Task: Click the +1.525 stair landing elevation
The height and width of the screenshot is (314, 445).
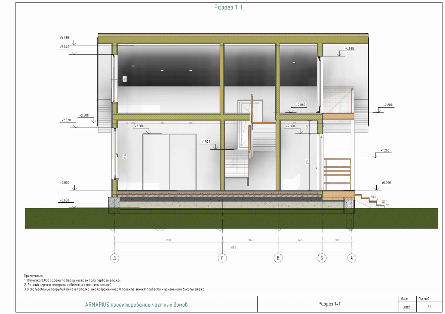Action: pyautogui.click(x=205, y=142)
